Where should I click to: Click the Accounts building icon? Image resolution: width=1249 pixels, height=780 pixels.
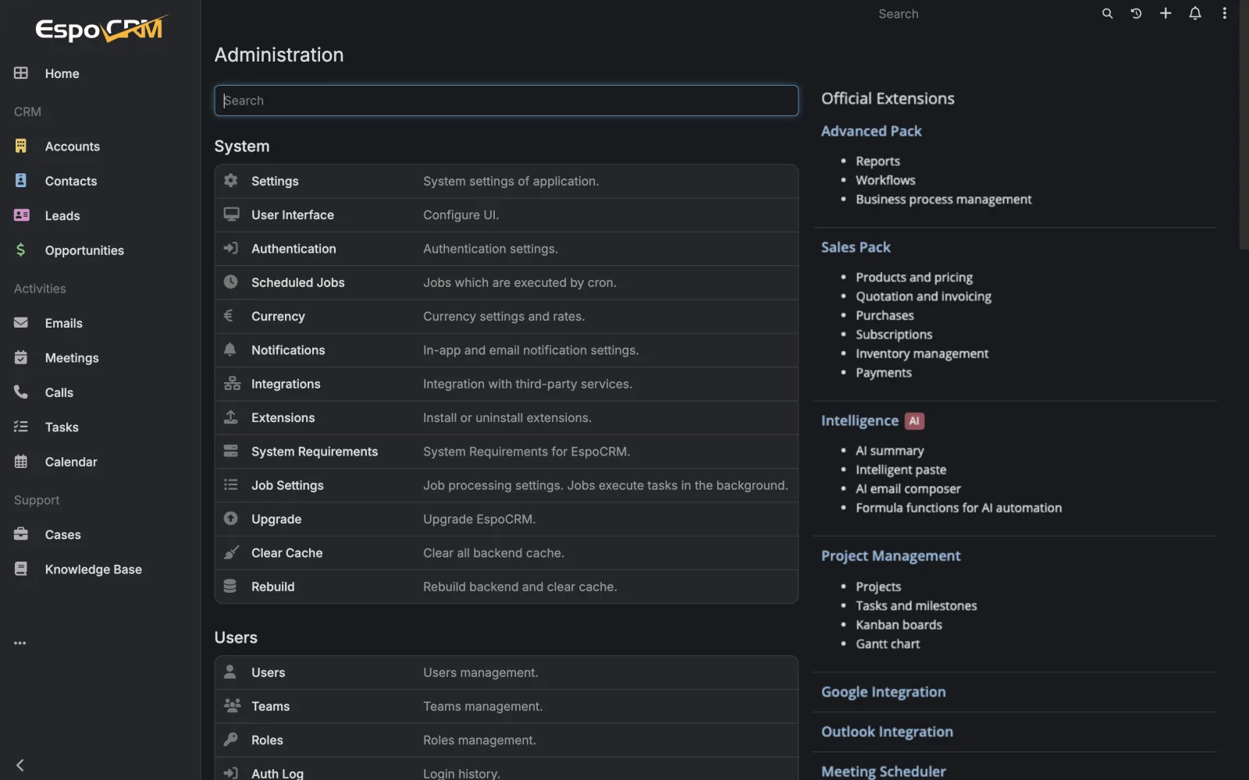(21, 146)
